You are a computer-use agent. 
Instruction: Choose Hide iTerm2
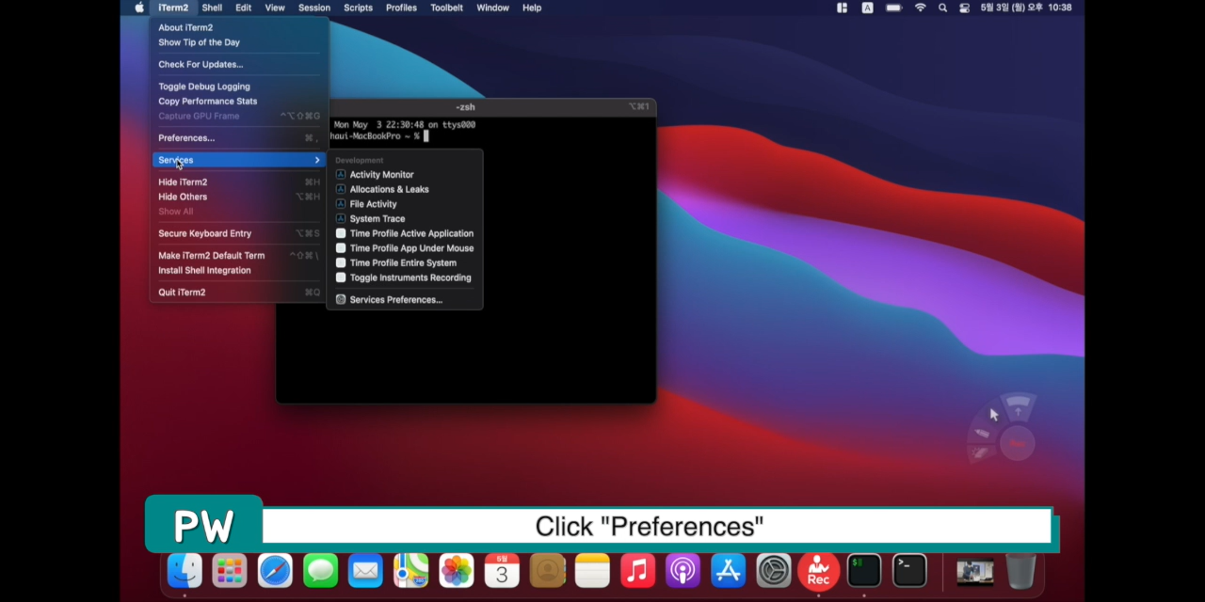pyautogui.click(x=239, y=182)
